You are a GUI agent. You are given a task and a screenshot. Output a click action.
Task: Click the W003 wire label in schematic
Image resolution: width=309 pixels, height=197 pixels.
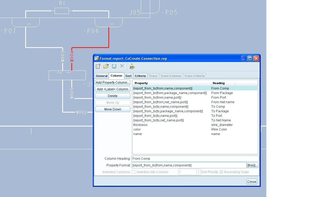63,56
